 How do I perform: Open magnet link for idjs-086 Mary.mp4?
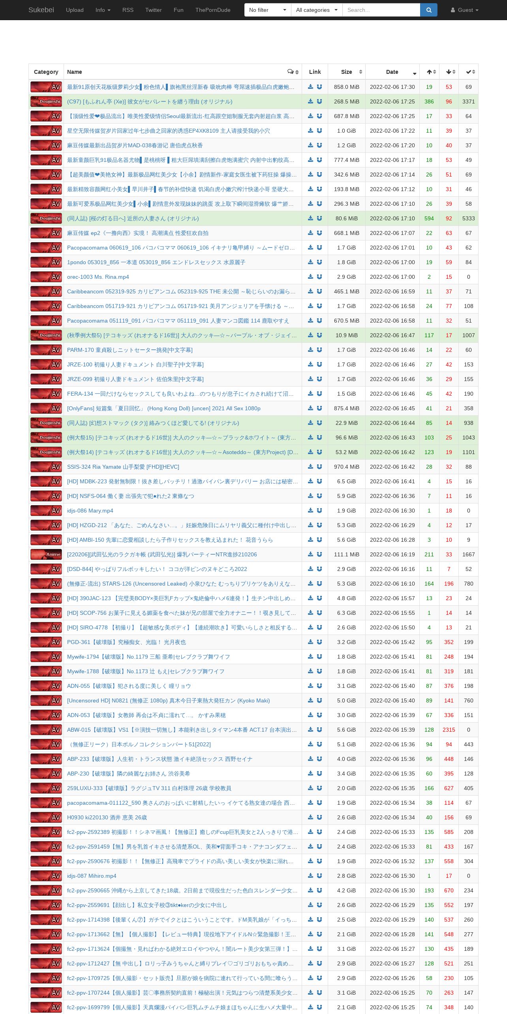[319, 511]
